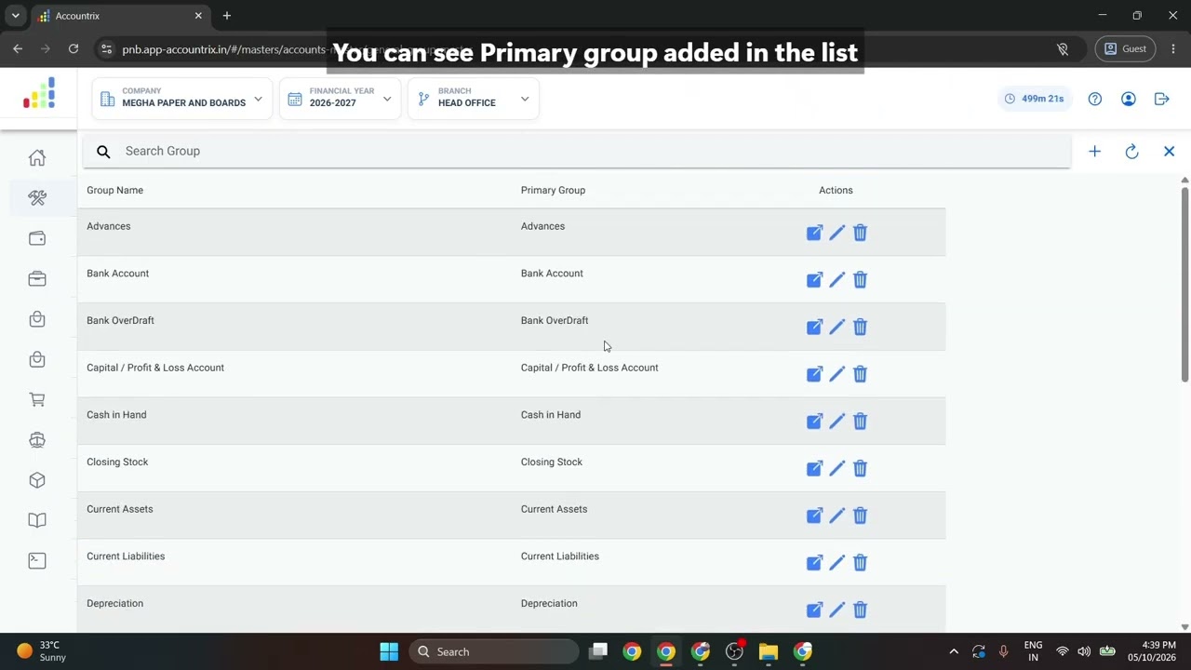Click the vertical scrollbar thumb
The width and height of the screenshot is (1191, 670).
coord(1184,284)
